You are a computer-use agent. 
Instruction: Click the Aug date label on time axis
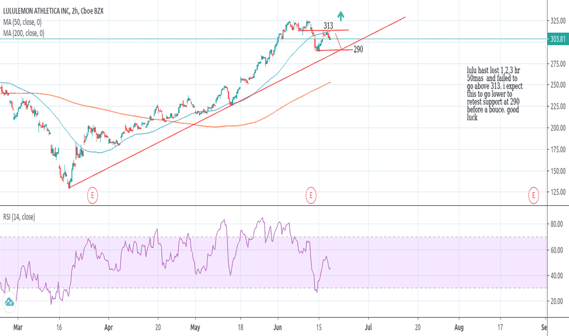pos(459,327)
